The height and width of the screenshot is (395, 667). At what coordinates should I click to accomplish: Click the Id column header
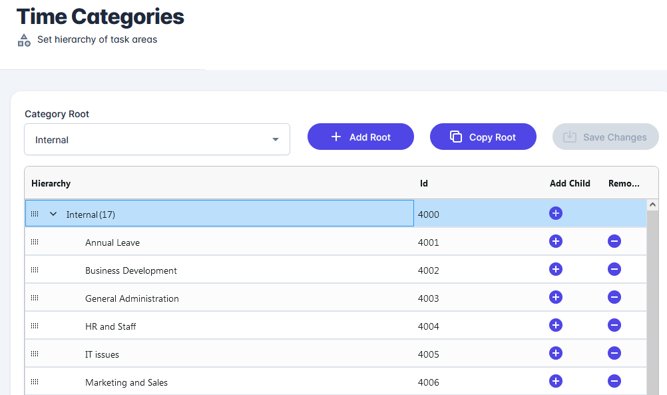424,183
